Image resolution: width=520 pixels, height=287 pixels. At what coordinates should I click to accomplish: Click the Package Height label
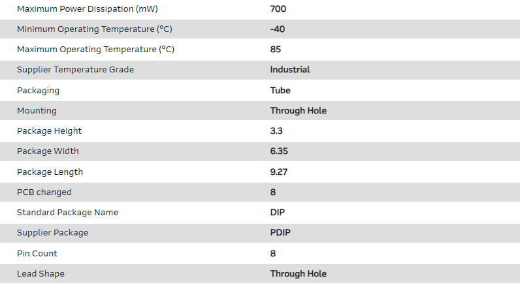pyautogui.click(x=49, y=131)
